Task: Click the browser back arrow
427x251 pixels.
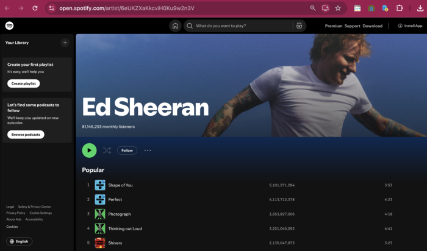Action: tap(7, 8)
